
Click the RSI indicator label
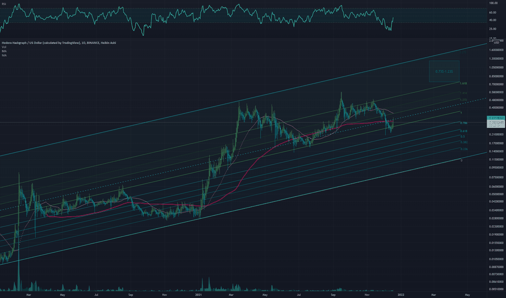(4, 4)
